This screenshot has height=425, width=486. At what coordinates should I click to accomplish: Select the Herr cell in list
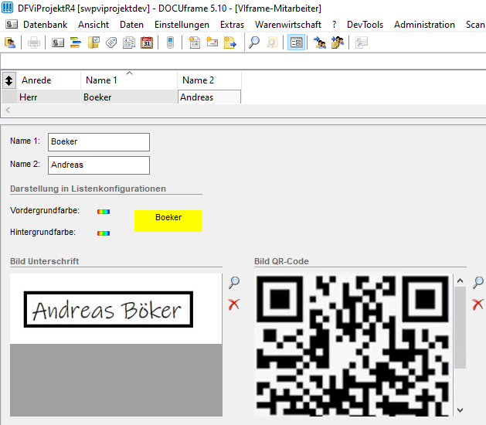(x=49, y=97)
